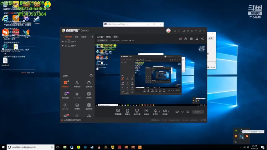This screenshot has width=267, height=150.
Task: Expand hidden system tray icons chevron
Action: [x=241, y=147]
